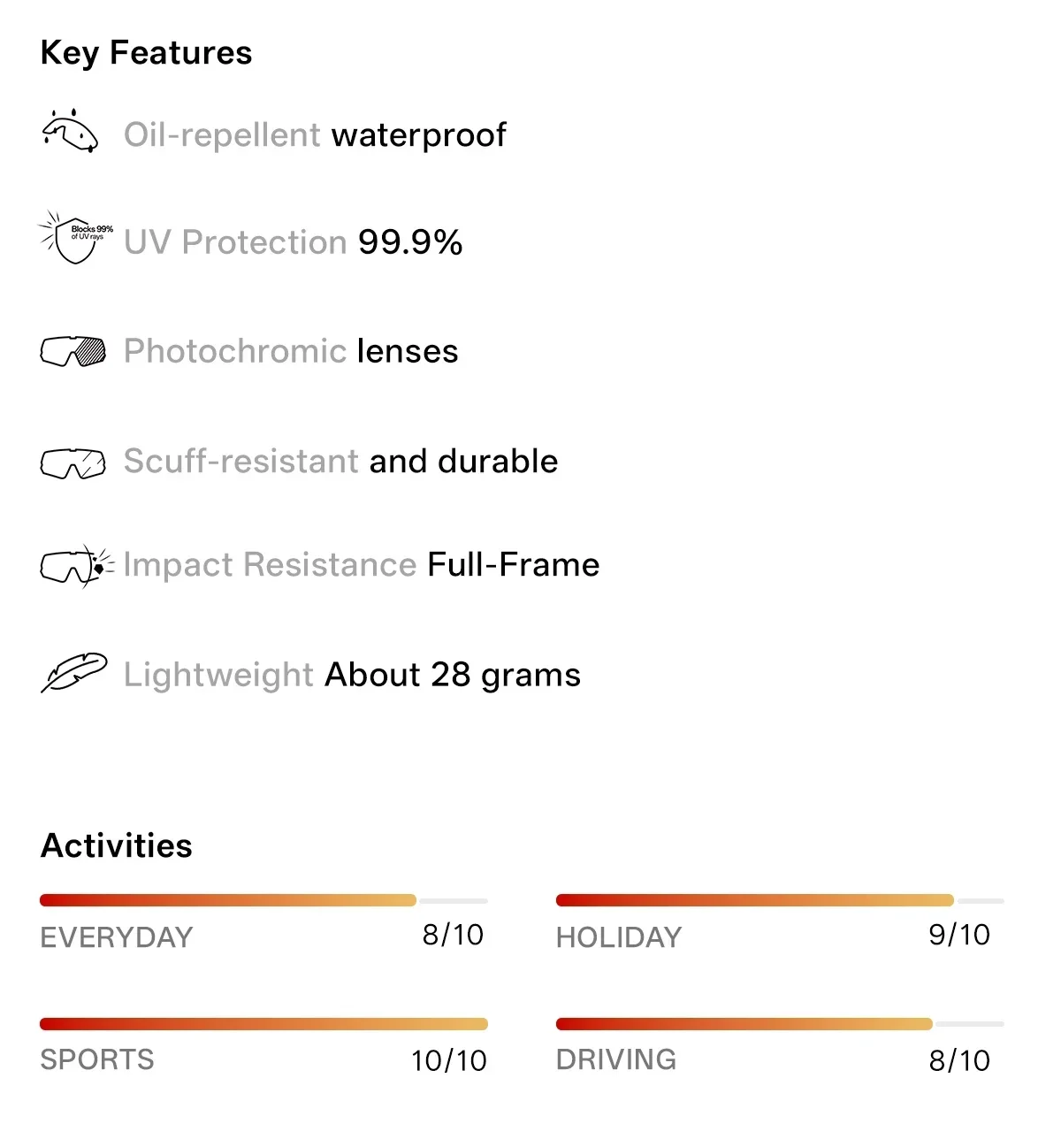Viewport: 1061px width, 1139px height.
Task: Click the UV shield 'Blocks 99%' icon
Action: tap(76, 238)
